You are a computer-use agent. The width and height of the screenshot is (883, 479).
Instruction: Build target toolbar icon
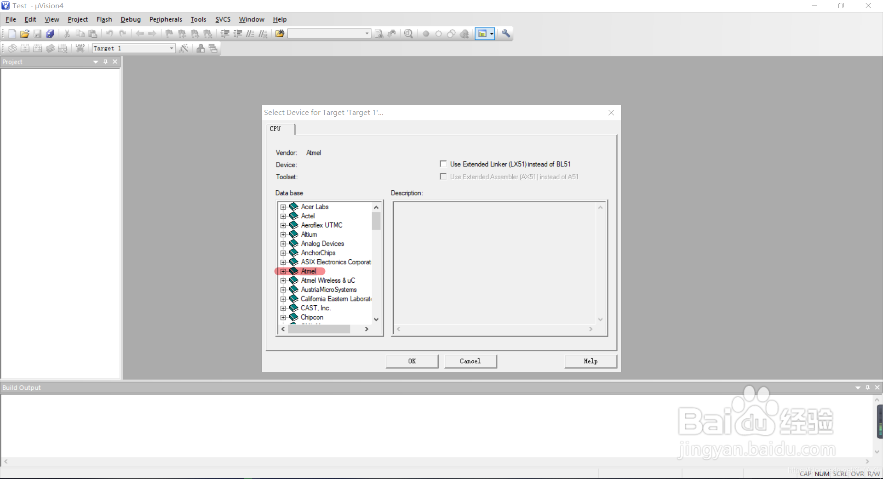tap(25, 48)
